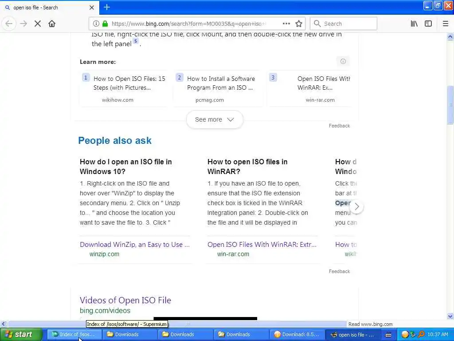Bookmark this page with the star
The image size is (454, 341).
tap(299, 24)
